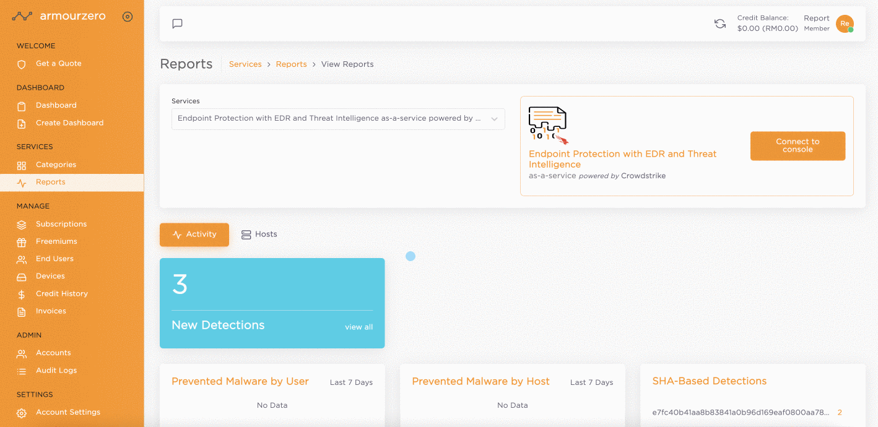The width and height of the screenshot is (878, 427).
Task: Click the Invoices document icon
Action: coord(22,312)
